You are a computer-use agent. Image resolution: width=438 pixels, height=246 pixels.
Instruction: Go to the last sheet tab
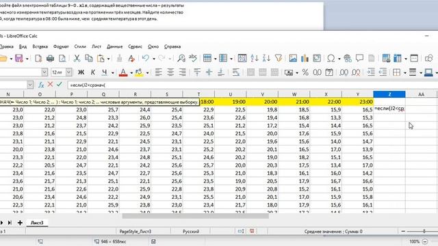click(10, 223)
